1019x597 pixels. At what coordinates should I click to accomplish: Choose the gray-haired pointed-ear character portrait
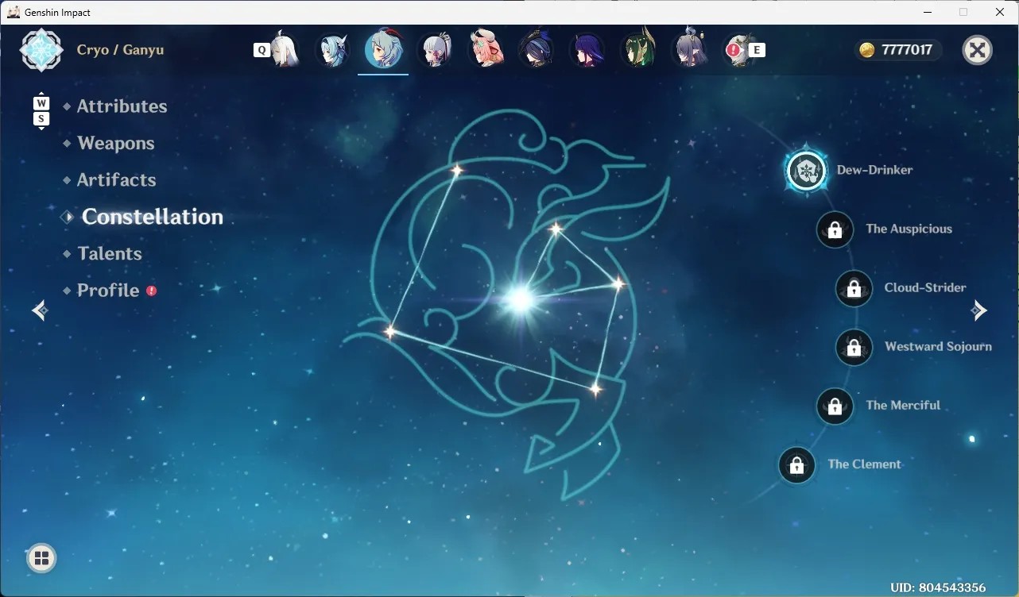690,50
